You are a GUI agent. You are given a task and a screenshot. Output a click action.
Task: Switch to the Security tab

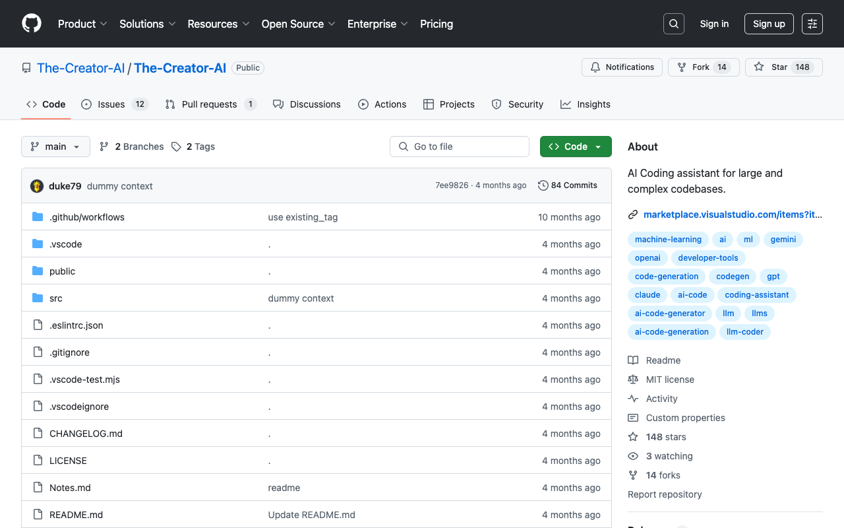[518, 104]
